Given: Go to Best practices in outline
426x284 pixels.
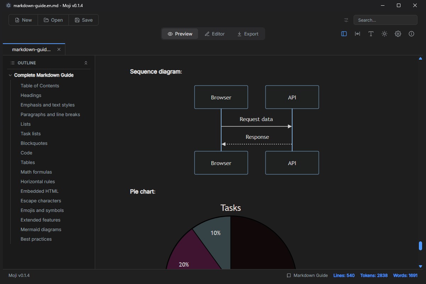Looking at the screenshot, I should [36, 239].
